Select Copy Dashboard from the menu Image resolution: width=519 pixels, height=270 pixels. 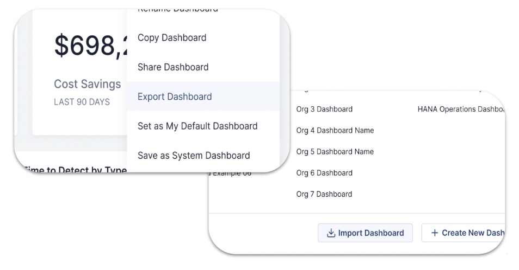(203, 37)
